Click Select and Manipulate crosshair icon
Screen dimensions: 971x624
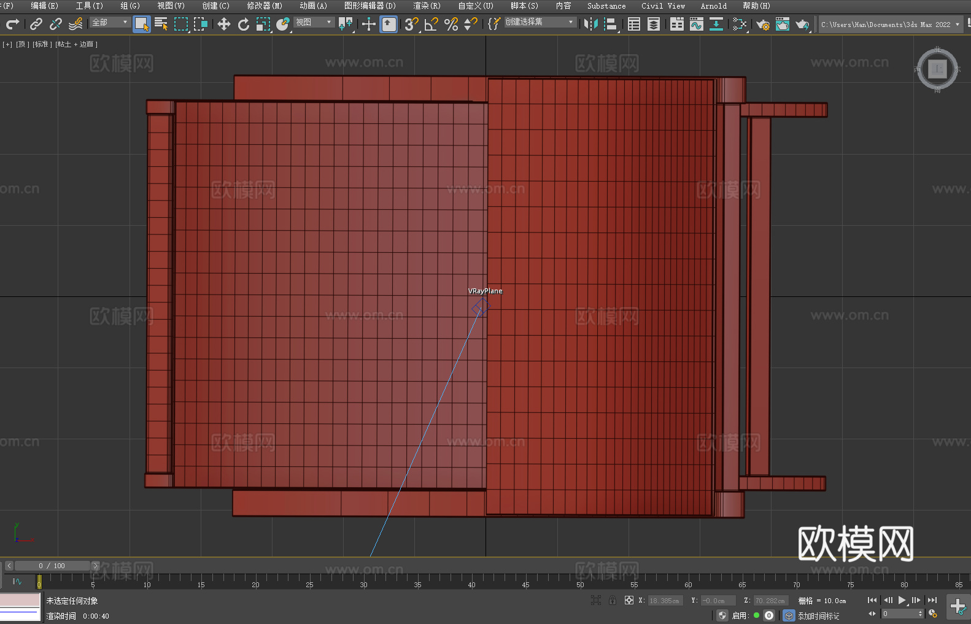pos(369,24)
